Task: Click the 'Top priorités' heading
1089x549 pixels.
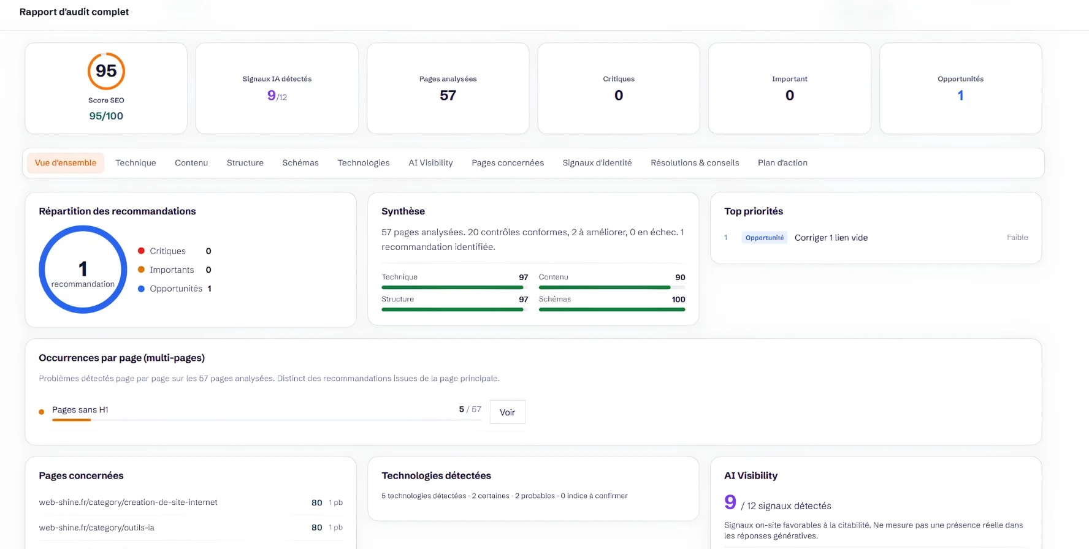Action: [754, 211]
